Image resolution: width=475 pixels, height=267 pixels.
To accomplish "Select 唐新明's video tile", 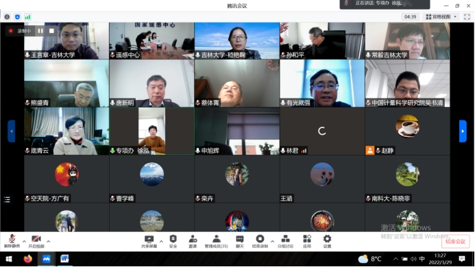I will pyautogui.click(x=151, y=84).
